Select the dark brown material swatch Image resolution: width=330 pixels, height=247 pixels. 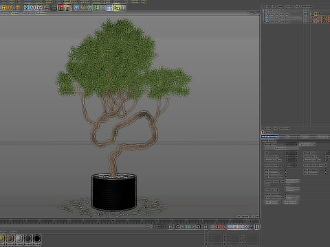28,239
